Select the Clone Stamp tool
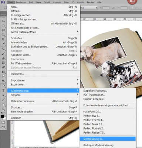 [3, 58]
